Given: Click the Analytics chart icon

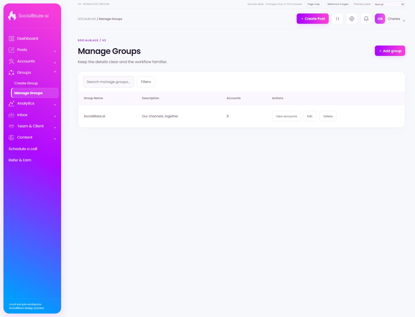Looking at the screenshot, I should click(x=12, y=103).
